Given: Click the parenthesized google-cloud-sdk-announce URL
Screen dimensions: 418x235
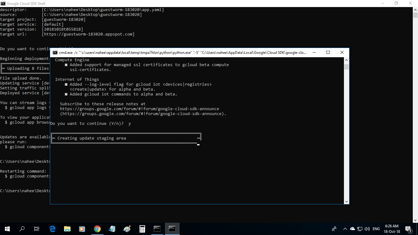Looking at the screenshot, I should coord(143,114).
